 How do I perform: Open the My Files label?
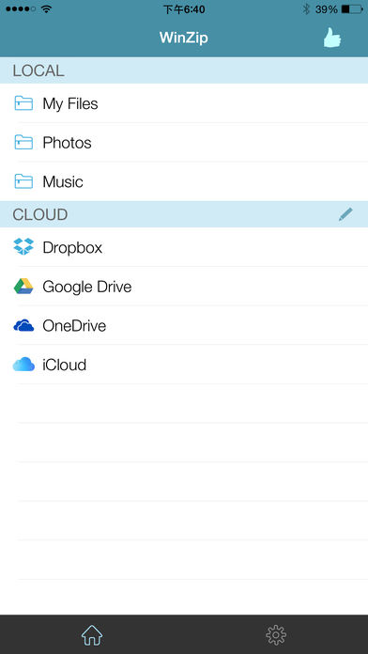pyautogui.click(x=70, y=103)
